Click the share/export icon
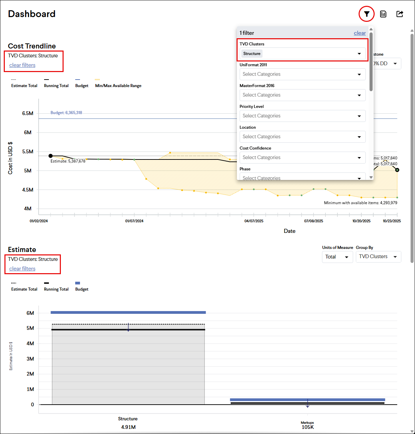This screenshot has width=415, height=434. coord(400,14)
